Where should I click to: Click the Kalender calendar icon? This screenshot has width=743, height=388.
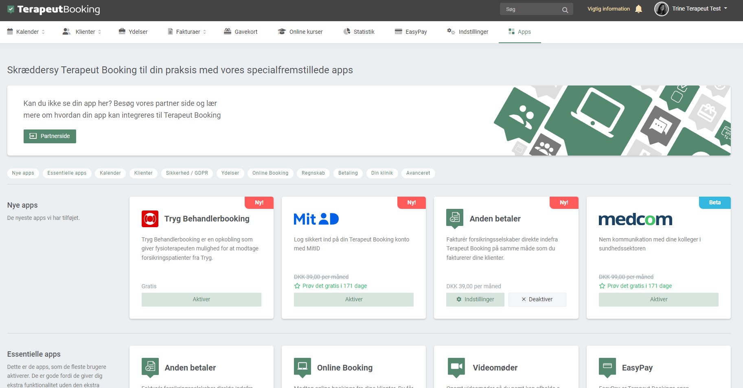(10, 31)
